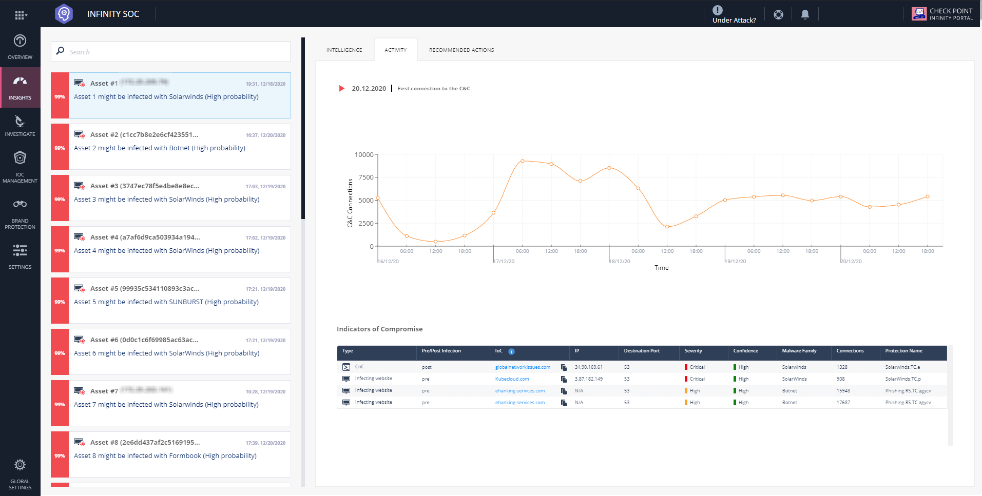Click Solarwinds.TC.e protection name
The image size is (982, 496).
(x=902, y=367)
